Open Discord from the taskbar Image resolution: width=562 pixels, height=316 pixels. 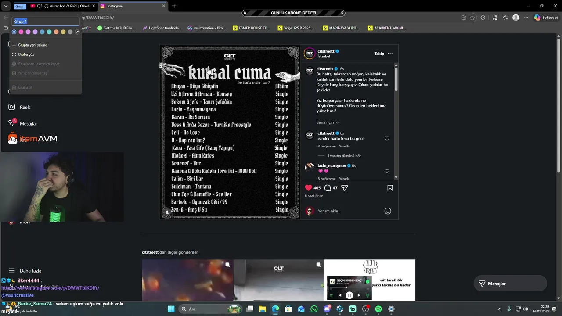tap(327, 309)
